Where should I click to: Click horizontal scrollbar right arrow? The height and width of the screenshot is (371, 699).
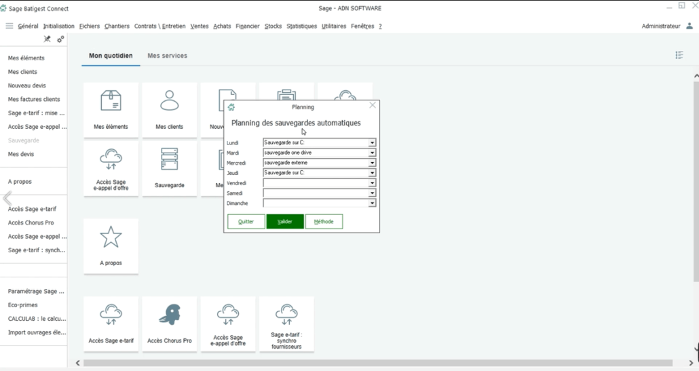(x=692, y=363)
